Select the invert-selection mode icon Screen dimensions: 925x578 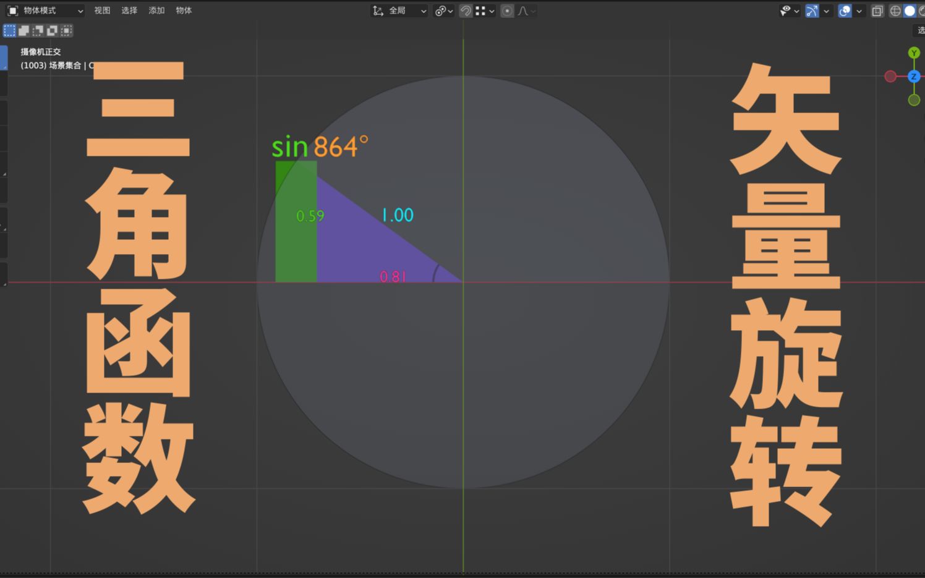pyautogui.click(x=52, y=30)
